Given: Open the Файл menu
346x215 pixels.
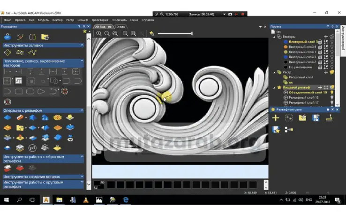Looking at the screenshot, I should [x=8, y=20].
